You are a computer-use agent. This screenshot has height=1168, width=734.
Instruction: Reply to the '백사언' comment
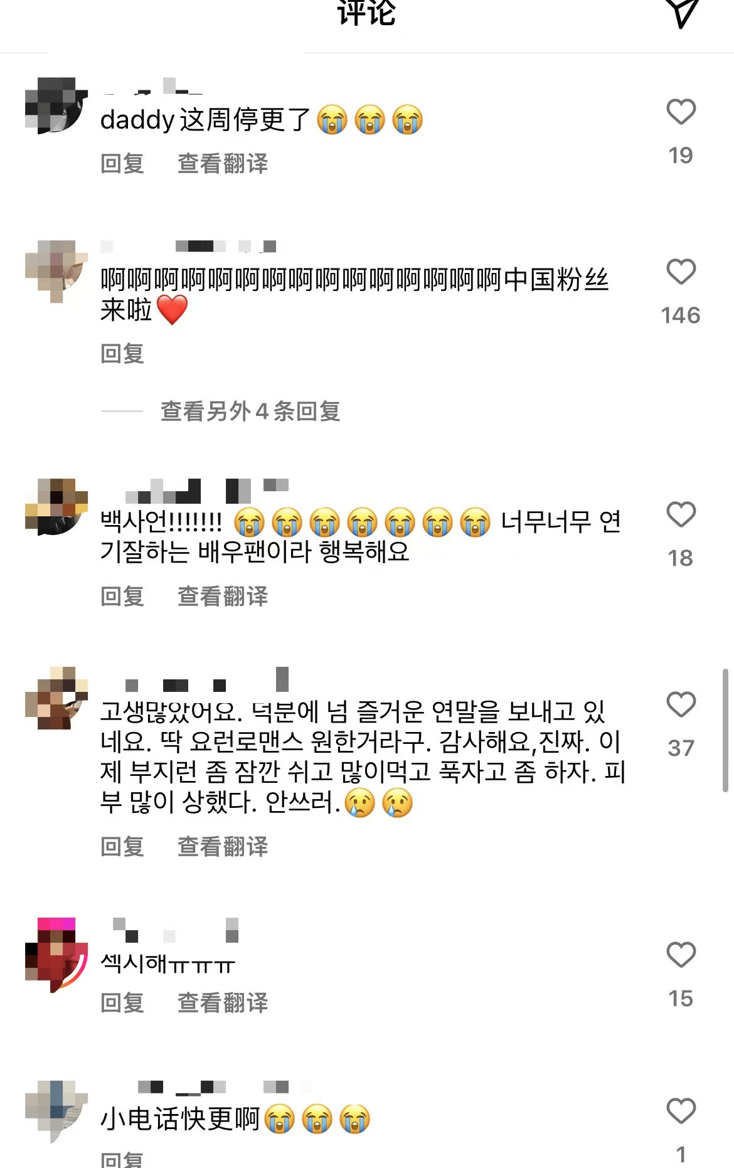[x=122, y=597]
